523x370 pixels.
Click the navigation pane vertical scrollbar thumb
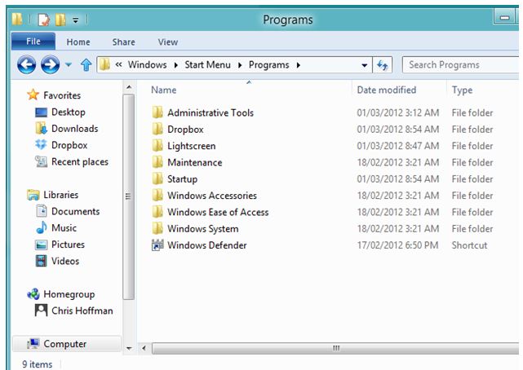[128, 196]
